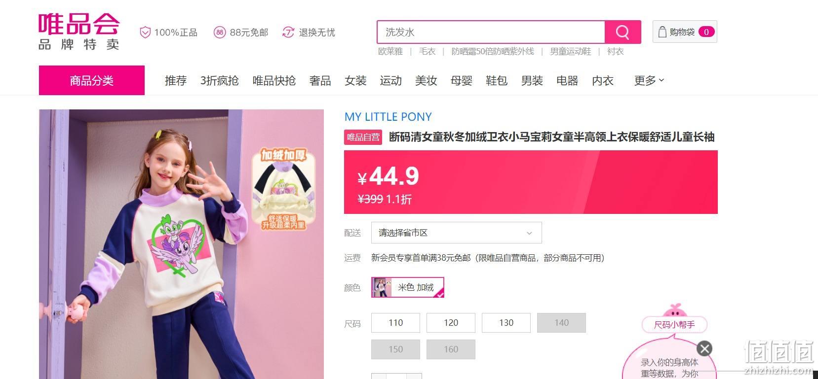
Task: Focus the 洗发水 search input field
Action: tap(491, 32)
